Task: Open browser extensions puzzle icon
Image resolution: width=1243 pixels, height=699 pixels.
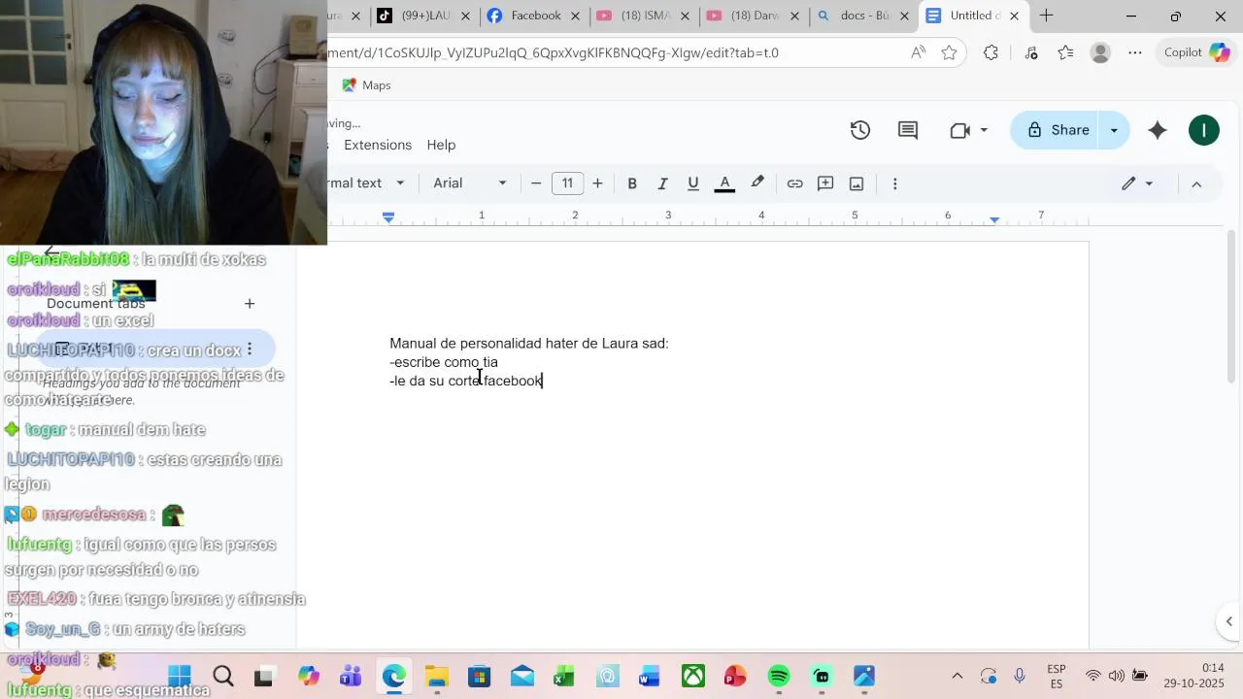Action: (991, 52)
